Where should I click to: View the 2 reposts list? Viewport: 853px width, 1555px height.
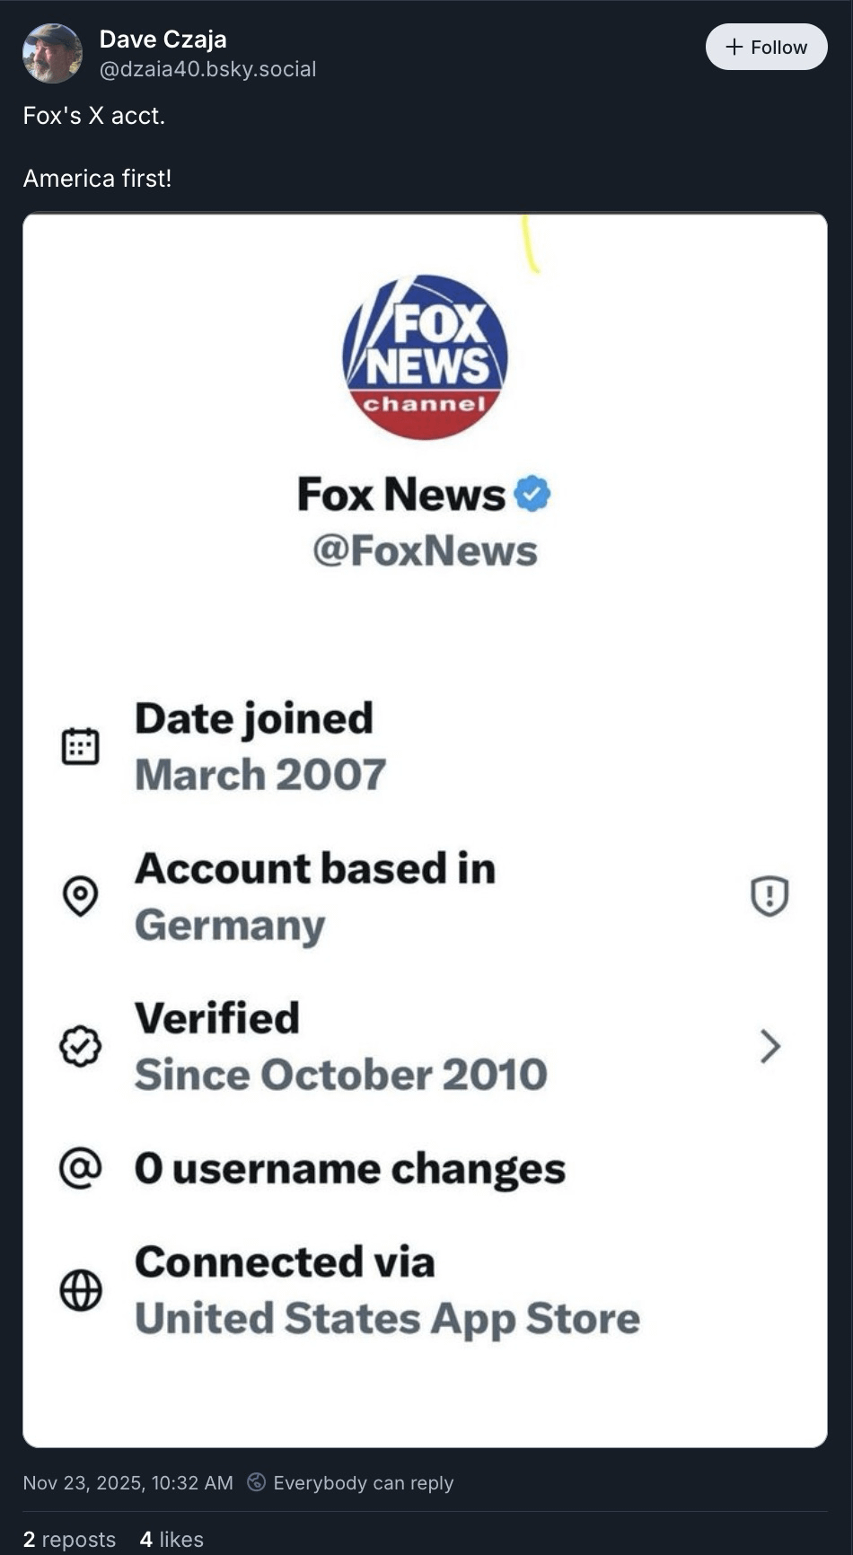click(x=69, y=1540)
